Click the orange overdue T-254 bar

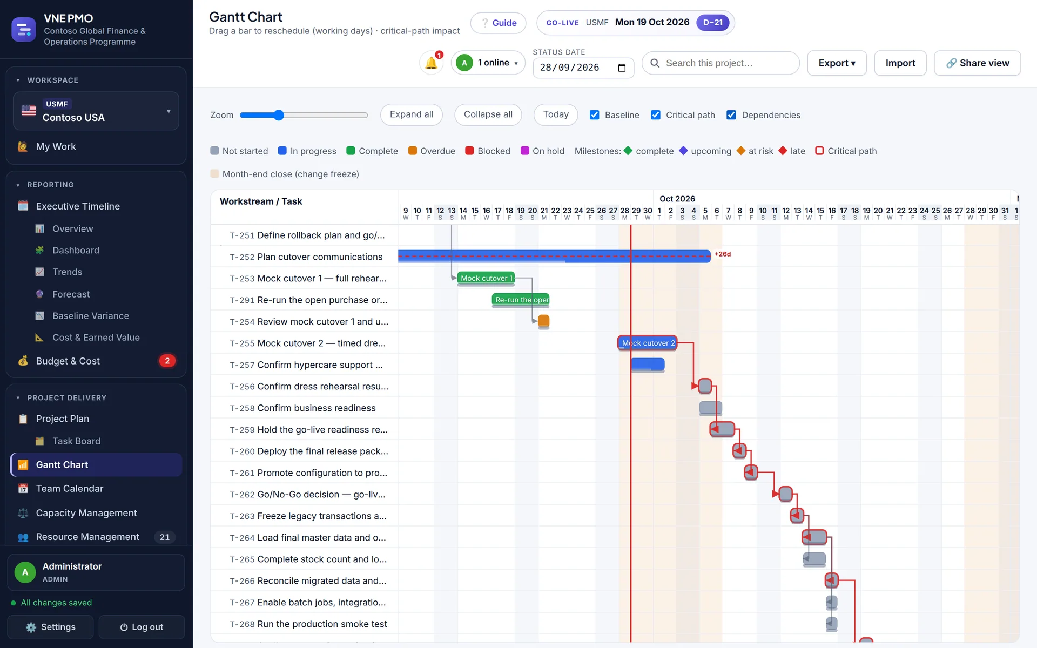coord(544,321)
